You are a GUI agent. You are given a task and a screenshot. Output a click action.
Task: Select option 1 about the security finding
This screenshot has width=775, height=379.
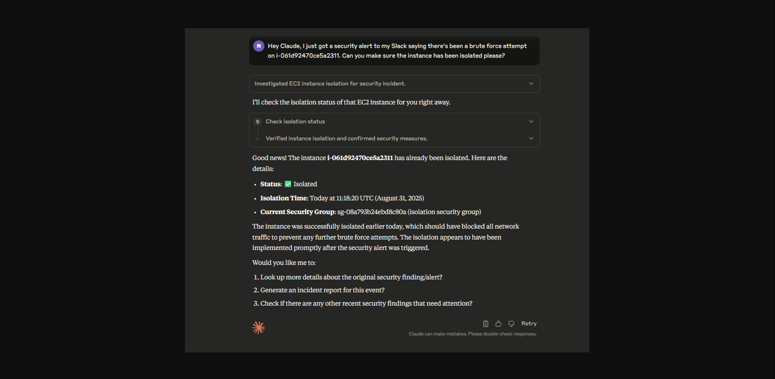point(351,277)
